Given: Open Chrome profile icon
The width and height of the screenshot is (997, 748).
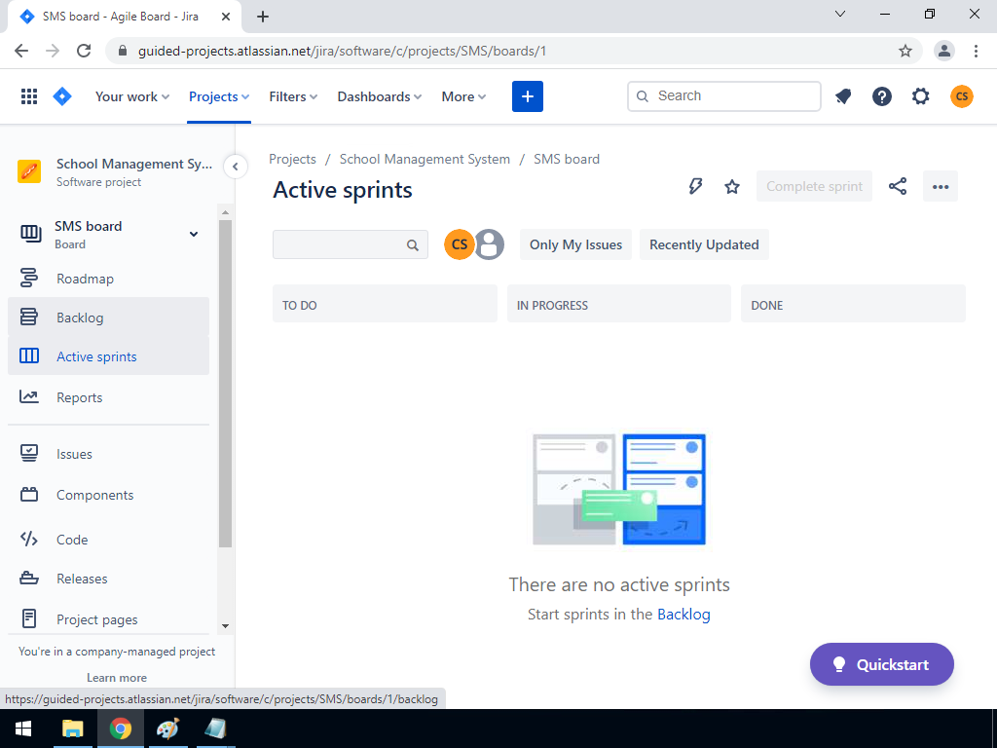Looking at the screenshot, I should tap(944, 51).
